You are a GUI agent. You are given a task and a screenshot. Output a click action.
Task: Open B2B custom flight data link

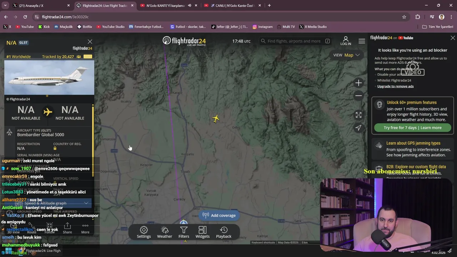pyautogui.click(x=416, y=167)
